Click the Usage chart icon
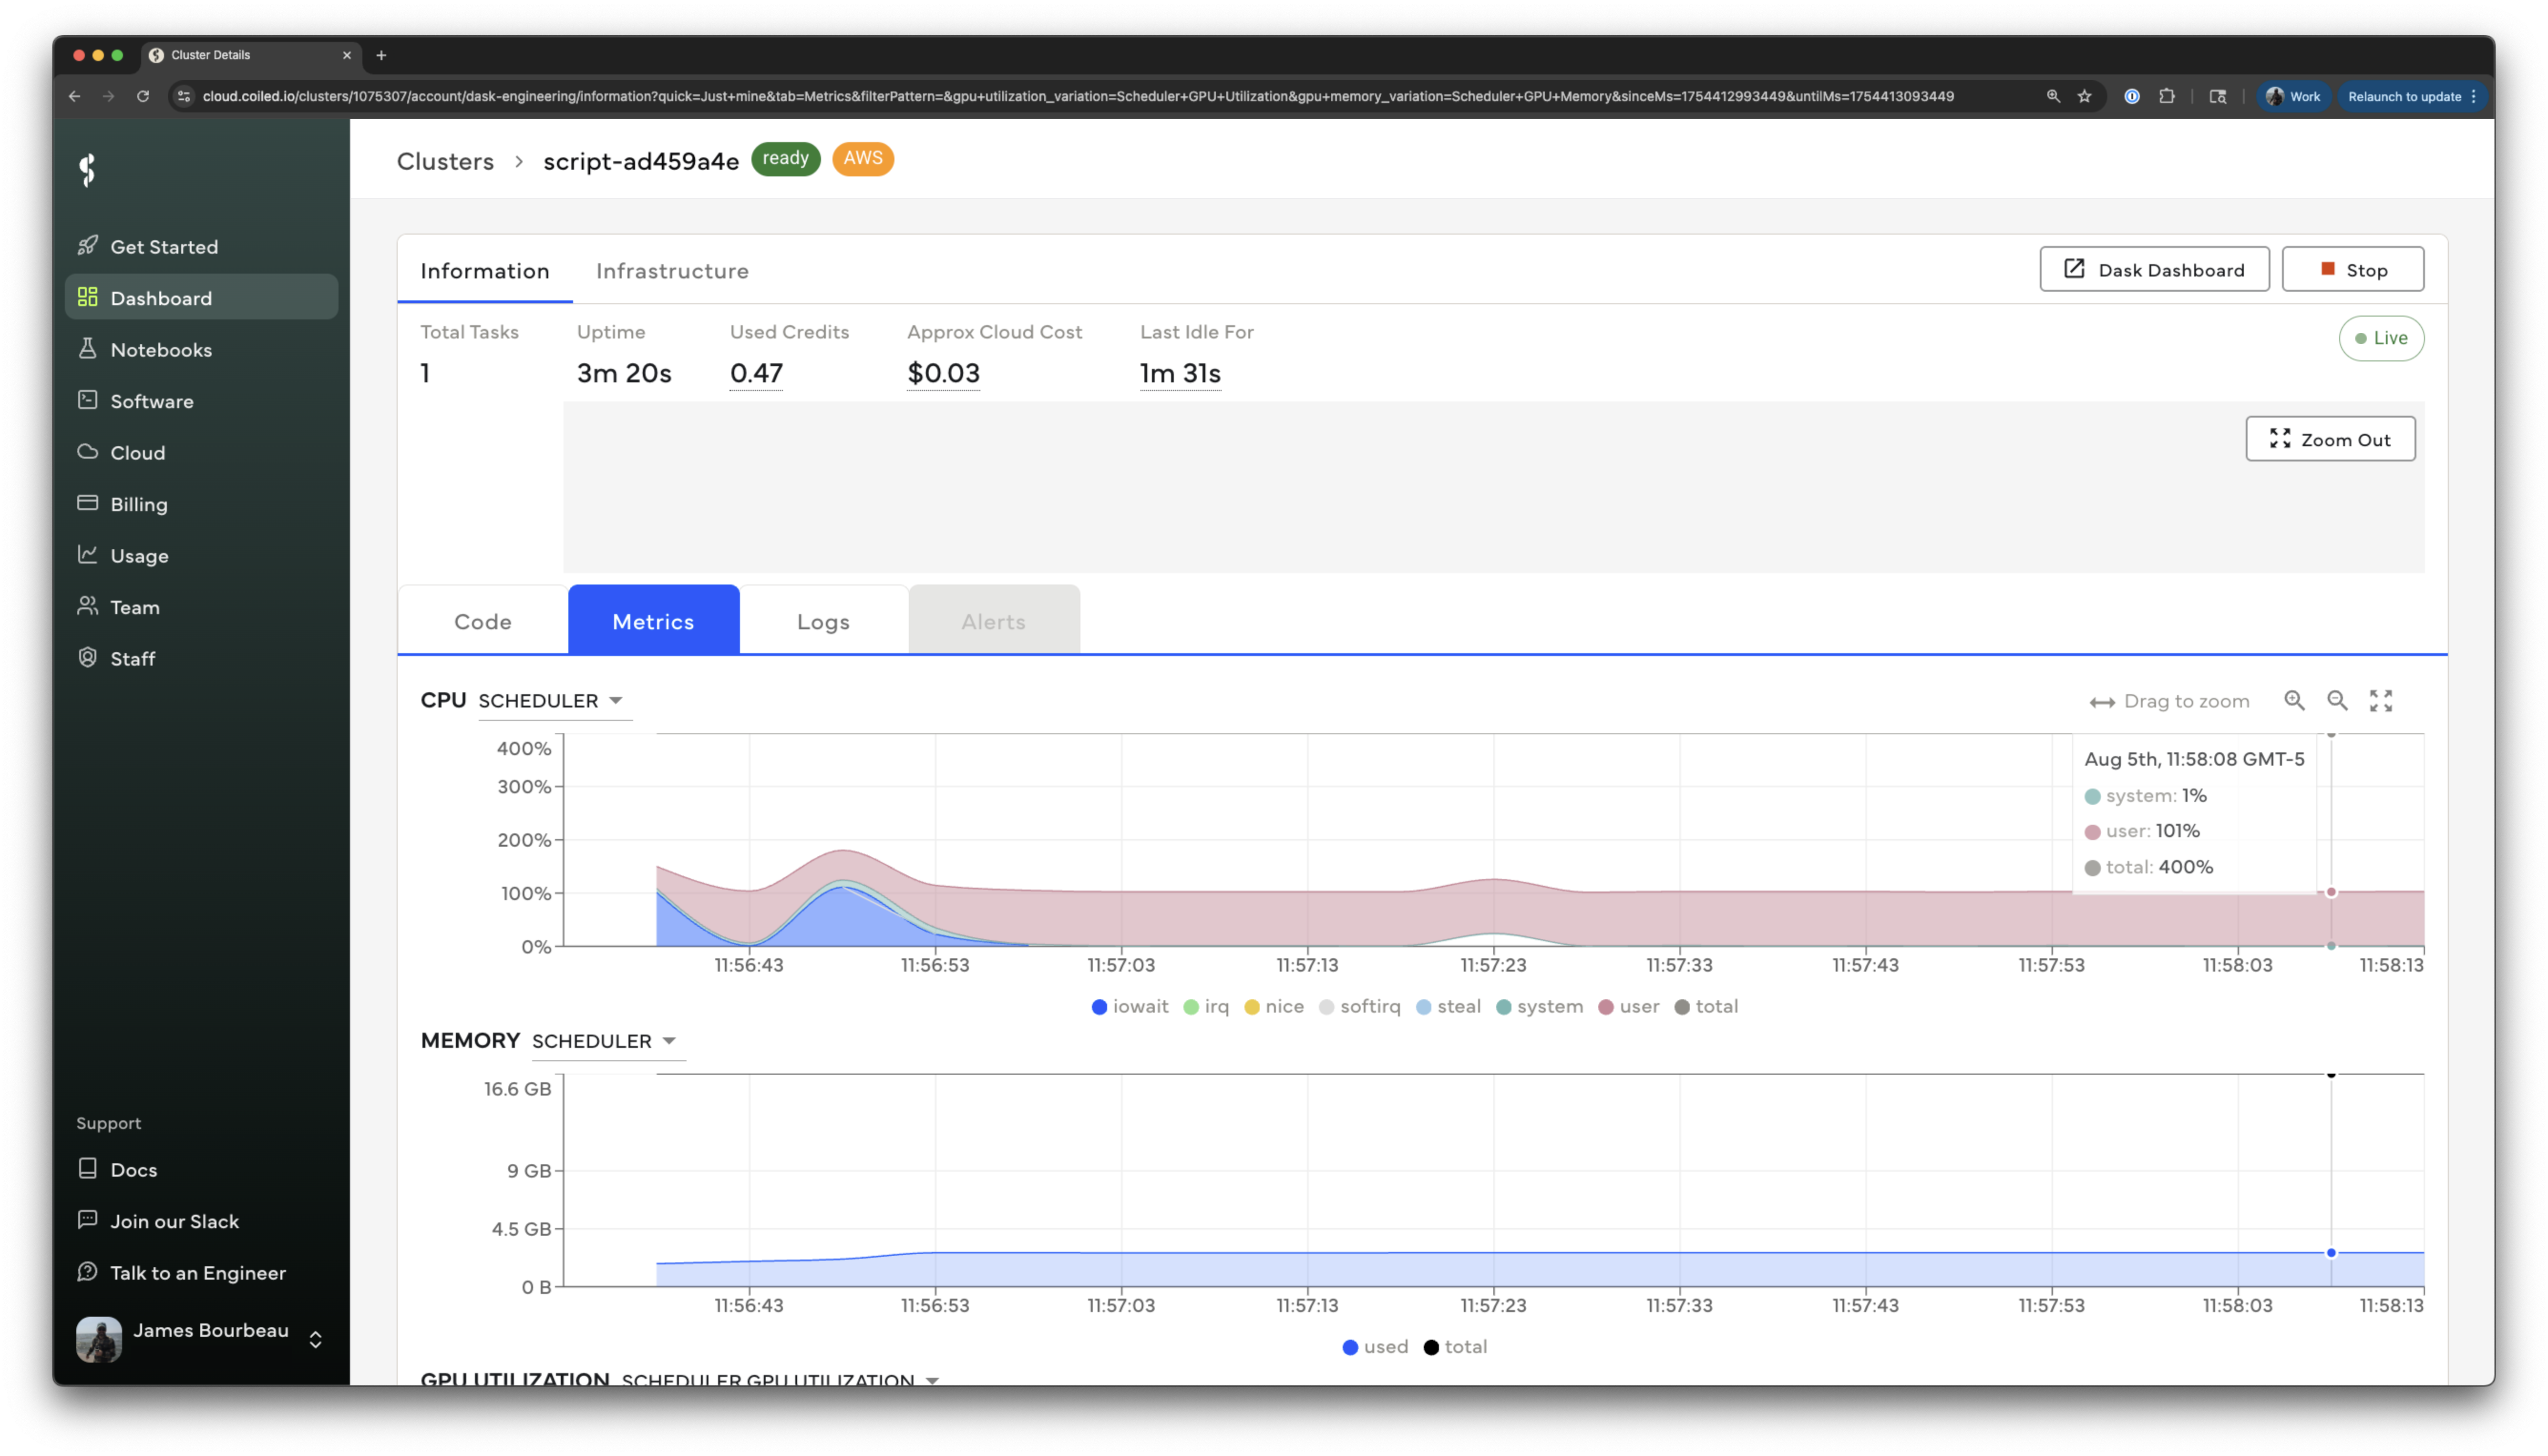This screenshot has height=1456, width=2548. (88, 554)
